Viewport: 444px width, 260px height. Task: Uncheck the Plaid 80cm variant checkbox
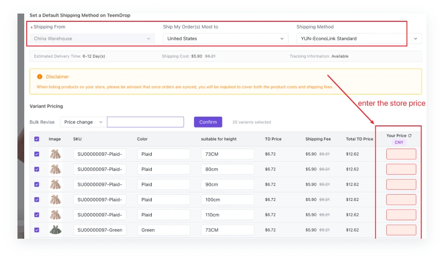click(37, 169)
